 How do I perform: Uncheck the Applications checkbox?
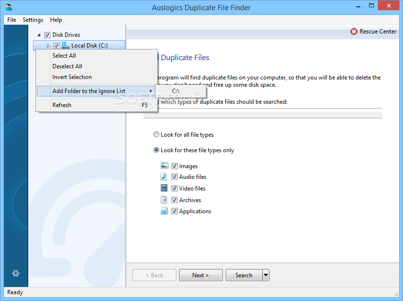174,211
